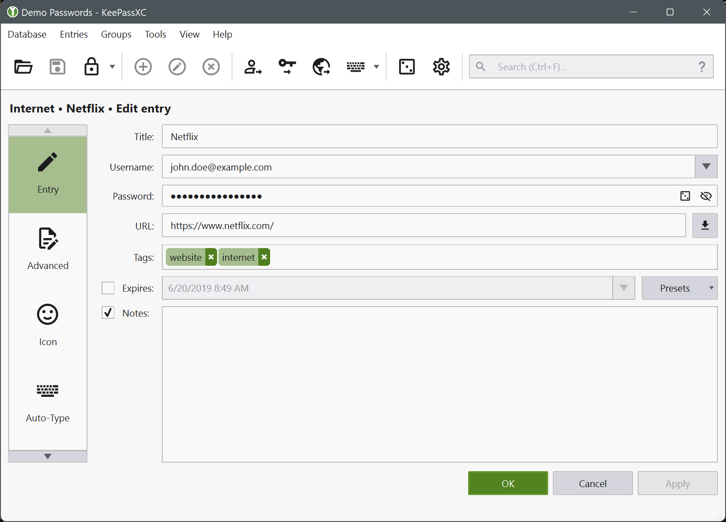Open Settings with the gear icon

441,67
